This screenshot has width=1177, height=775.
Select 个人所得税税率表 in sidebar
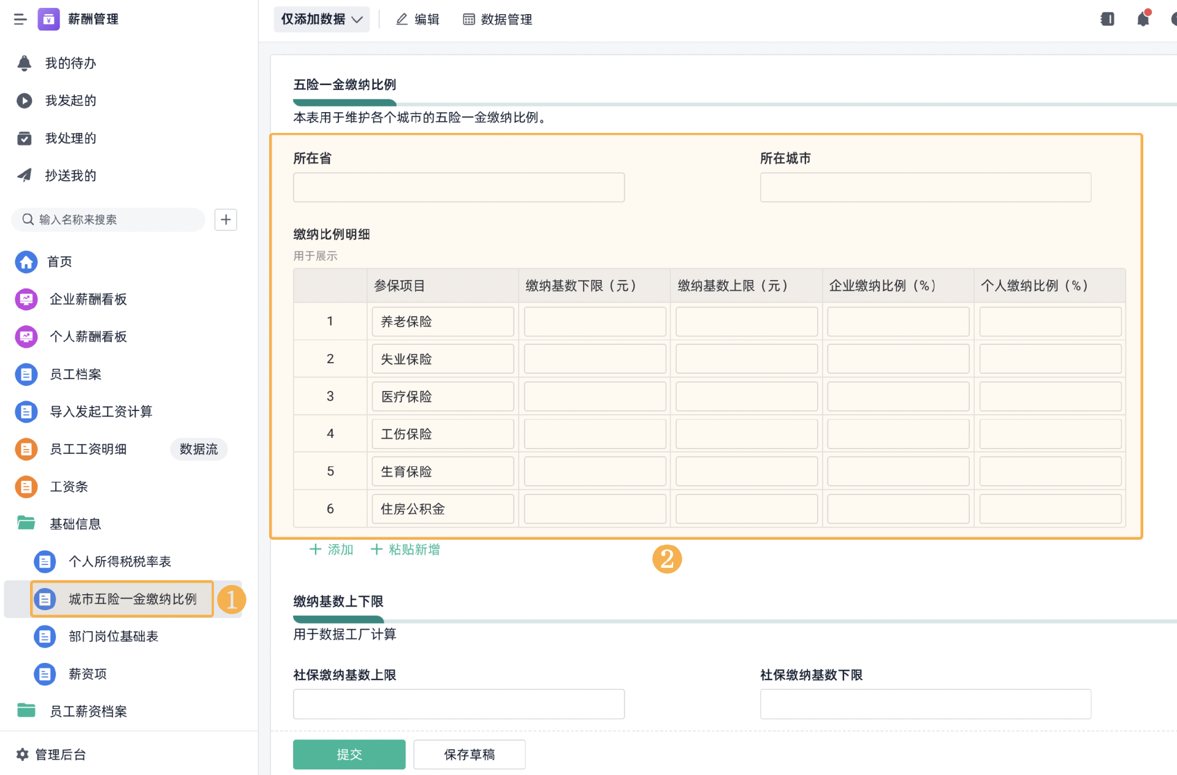[x=120, y=561]
